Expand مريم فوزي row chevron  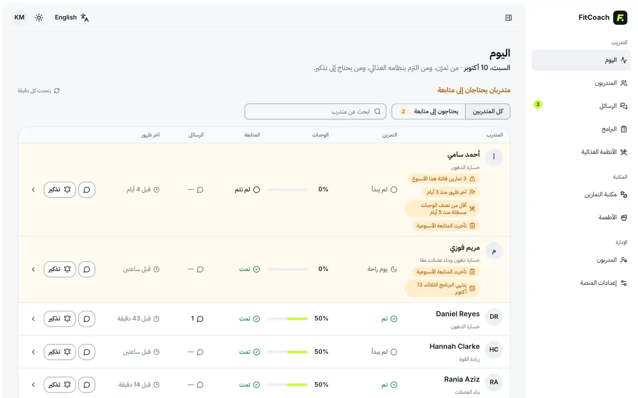33,269
